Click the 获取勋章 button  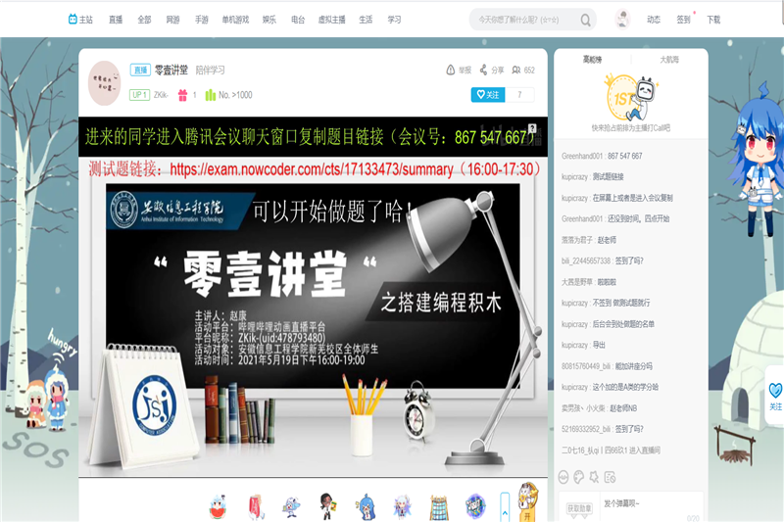coord(579,507)
